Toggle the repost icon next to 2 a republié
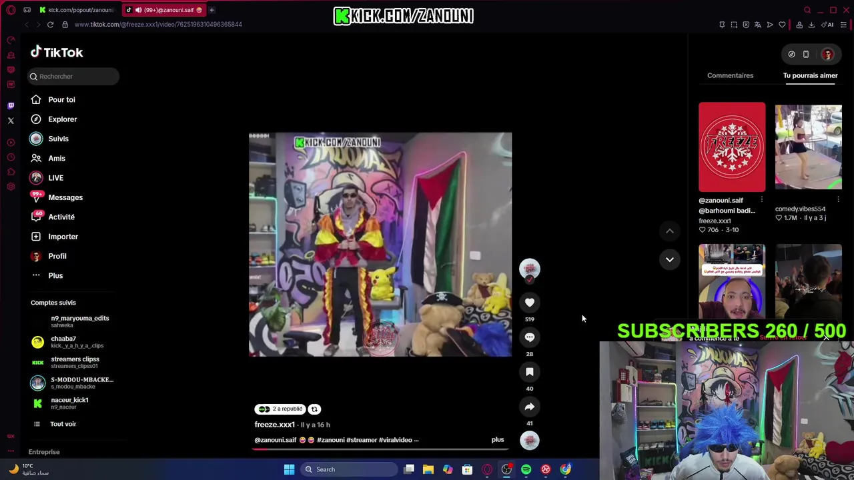 (x=314, y=409)
